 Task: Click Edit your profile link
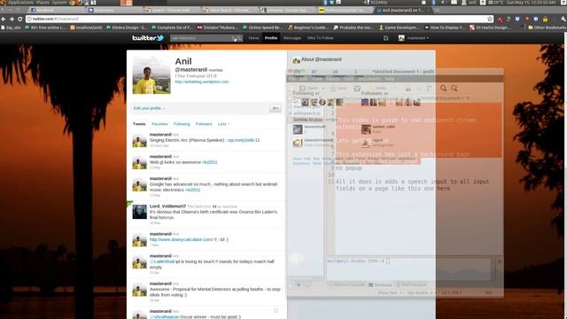click(x=149, y=108)
